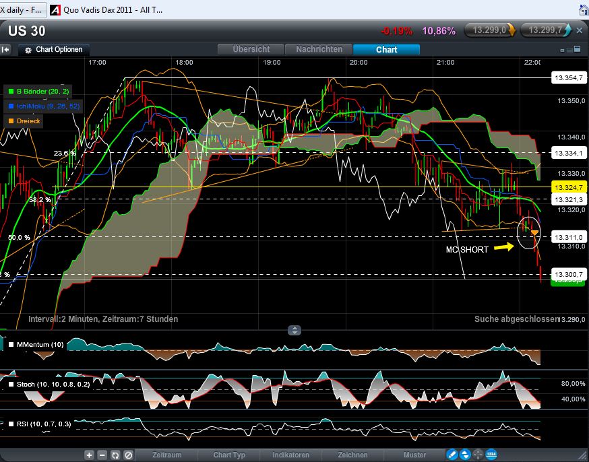The image size is (589, 462).
Task: Switch to the Übersicht tab
Action: [251, 49]
